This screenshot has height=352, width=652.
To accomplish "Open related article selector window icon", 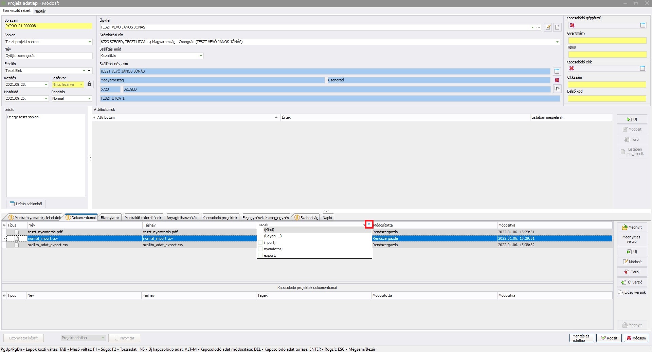I will pyautogui.click(x=642, y=69).
